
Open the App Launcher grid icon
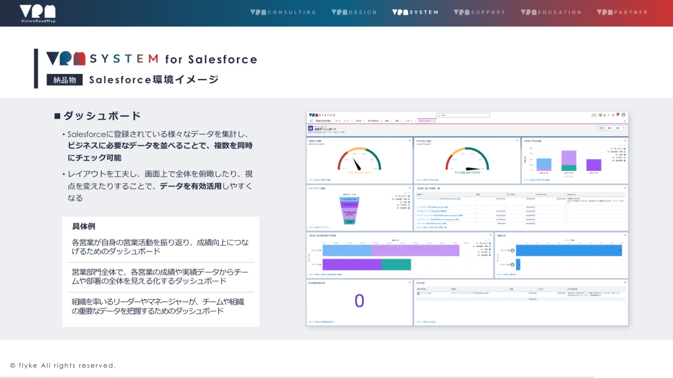tap(311, 121)
